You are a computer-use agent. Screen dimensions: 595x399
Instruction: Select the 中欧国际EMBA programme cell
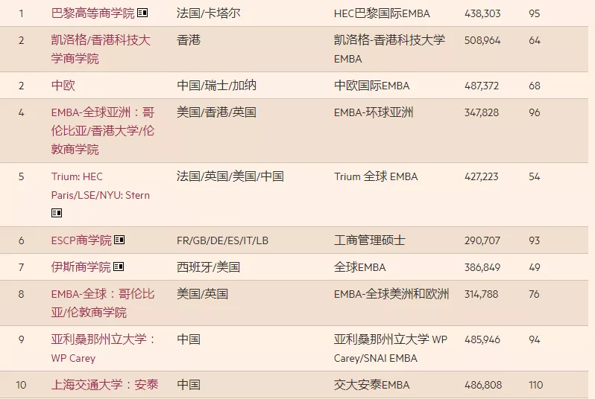tap(371, 86)
